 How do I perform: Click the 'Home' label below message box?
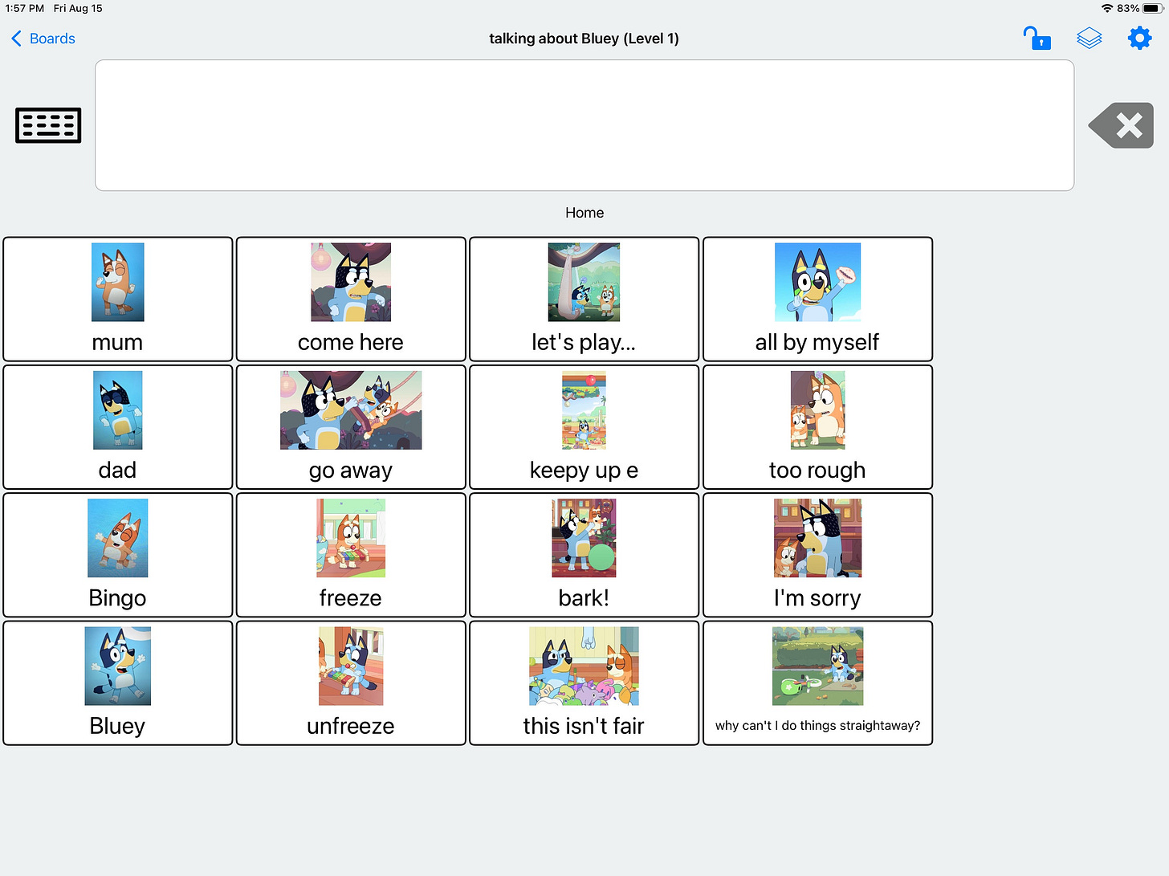(584, 213)
